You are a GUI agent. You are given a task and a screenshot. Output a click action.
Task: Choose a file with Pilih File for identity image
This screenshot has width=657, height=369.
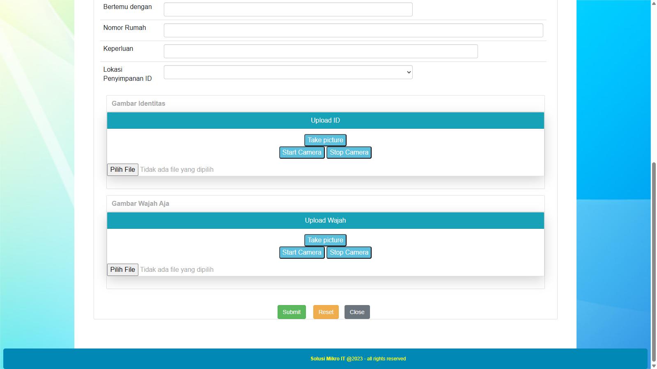pyautogui.click(x=122, y=170)
